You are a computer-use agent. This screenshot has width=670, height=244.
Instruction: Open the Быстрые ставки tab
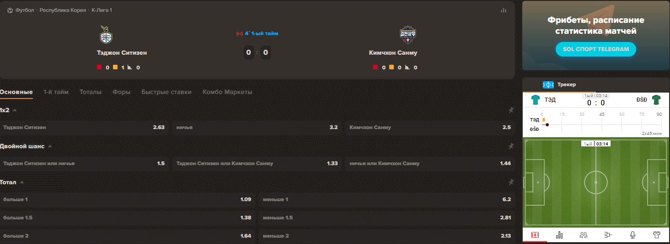[x=166, y=92]
